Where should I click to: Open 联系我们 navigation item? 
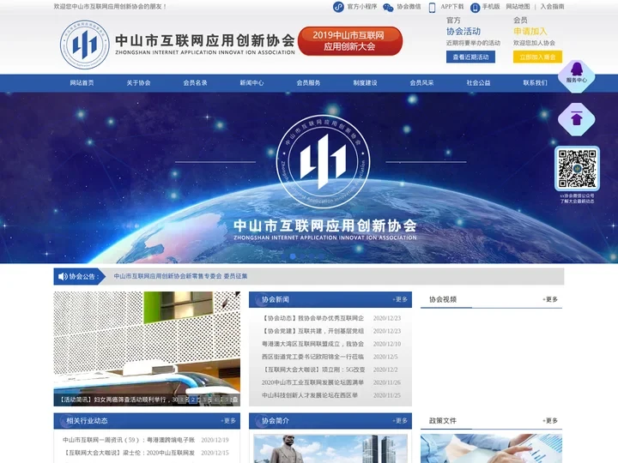536,82
